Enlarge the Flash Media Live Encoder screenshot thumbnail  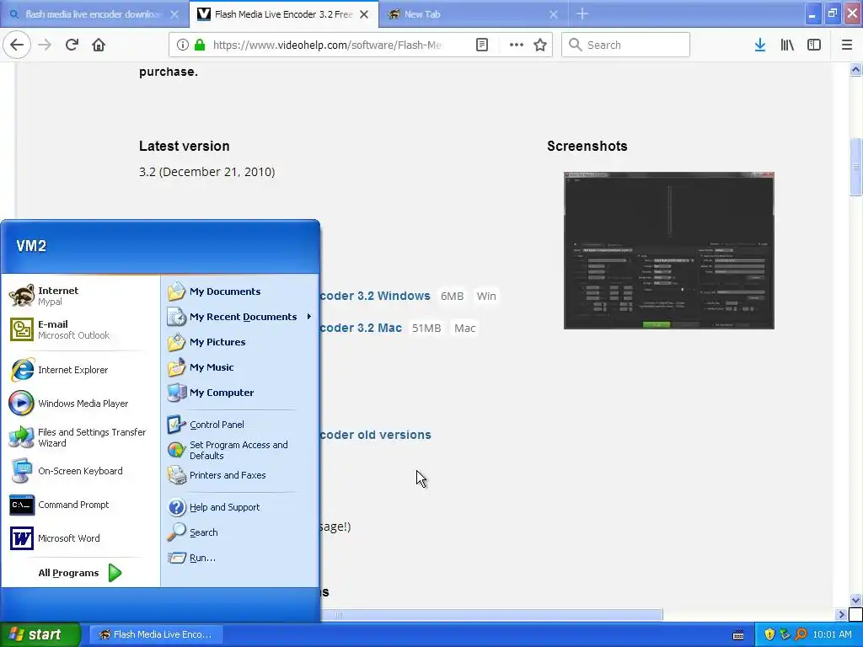click(668, 250)
